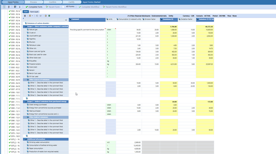Collapse the Additional information section
Screen dimensions: 276x154
pos(26,139)
